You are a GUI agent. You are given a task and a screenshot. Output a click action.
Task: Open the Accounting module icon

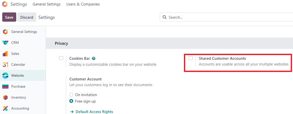tap(5, 108)
